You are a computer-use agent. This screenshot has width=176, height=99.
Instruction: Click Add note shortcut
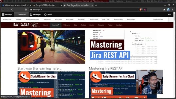pos(58,20)
